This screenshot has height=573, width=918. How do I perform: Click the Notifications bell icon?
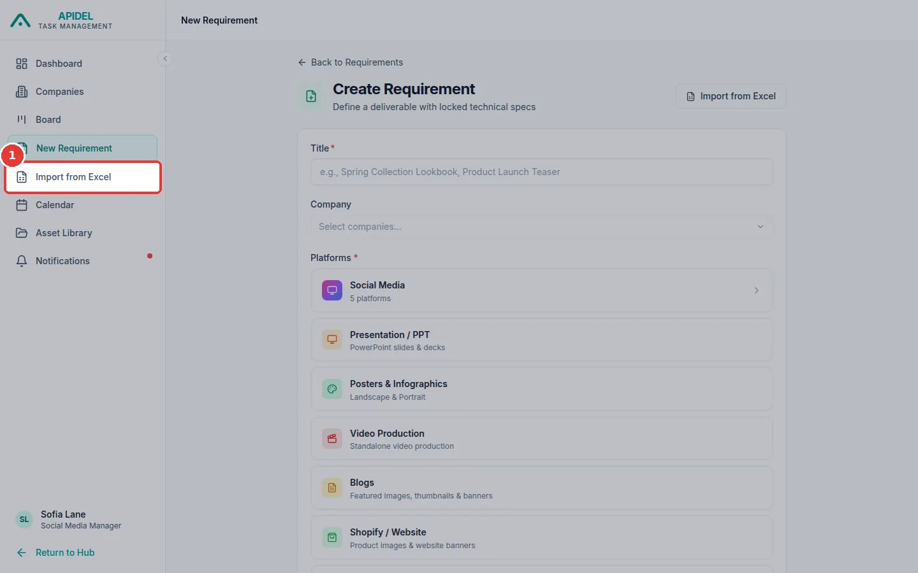(x=22, y=261)
